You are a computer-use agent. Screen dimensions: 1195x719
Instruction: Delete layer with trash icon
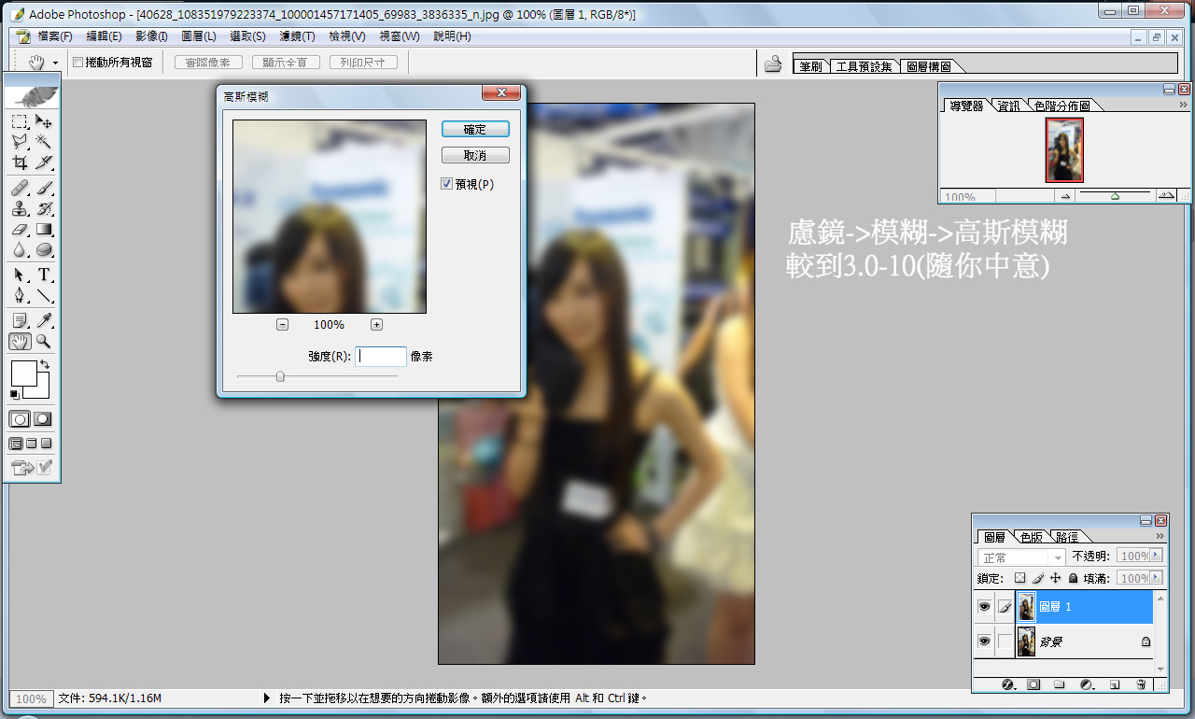click(1141, 684)
